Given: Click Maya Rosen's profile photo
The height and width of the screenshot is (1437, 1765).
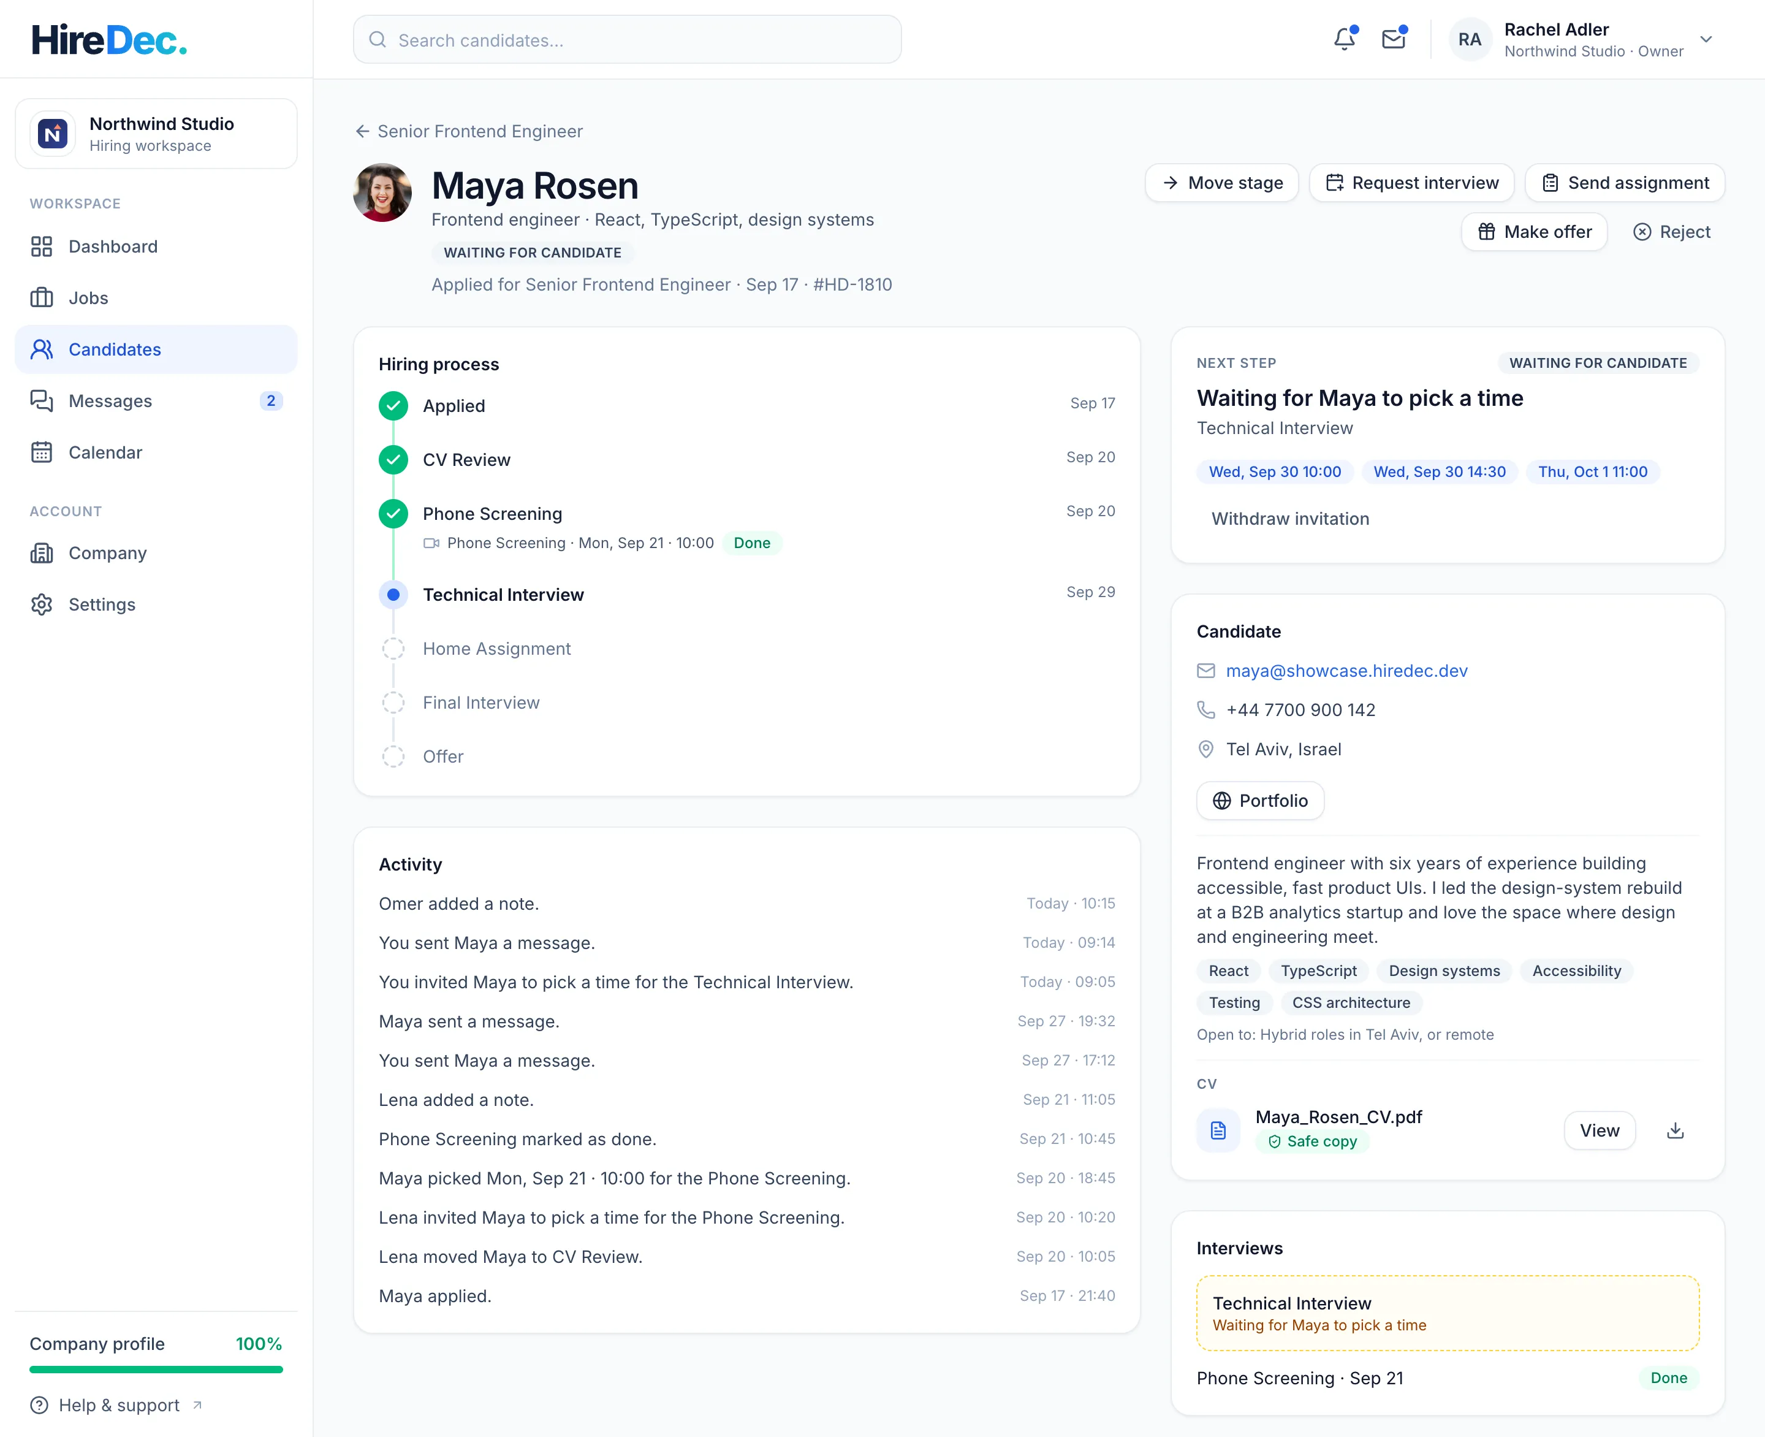Looking at the screenshot, I should click(382, 192).
